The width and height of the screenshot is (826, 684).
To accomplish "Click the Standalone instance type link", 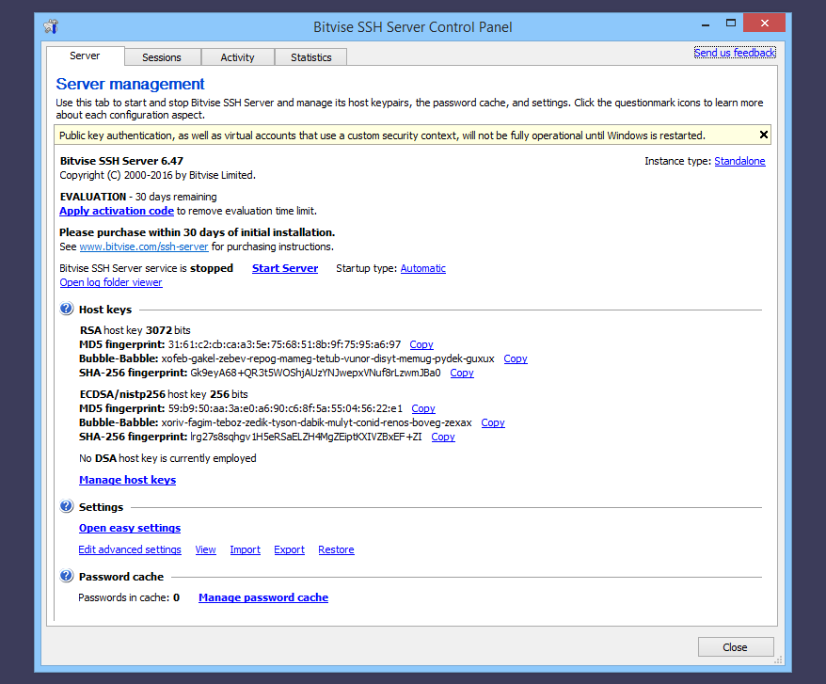I will (x=739, y=161).
